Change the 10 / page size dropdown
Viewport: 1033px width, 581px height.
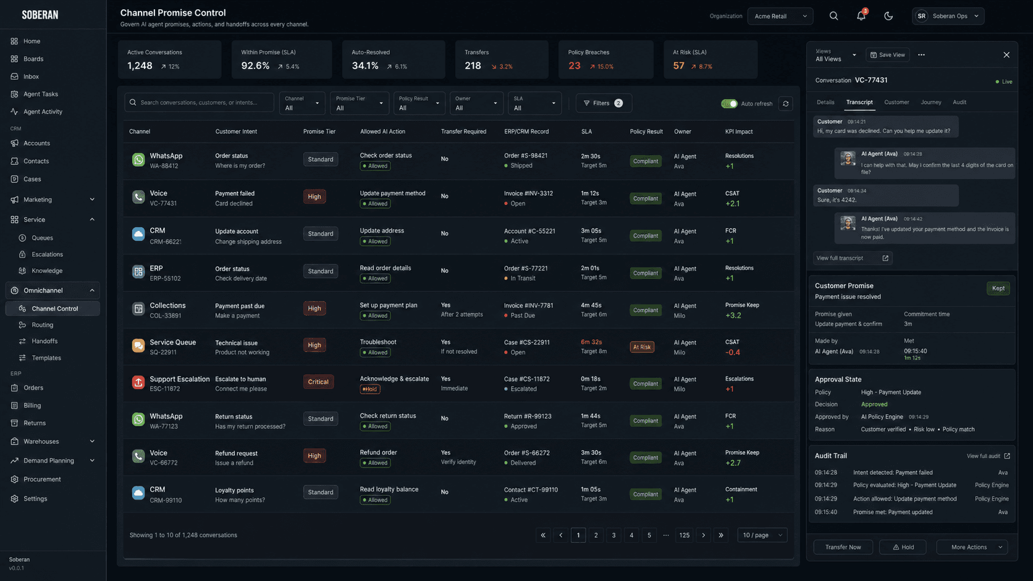coord(762,535)
